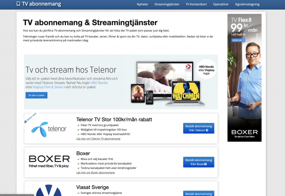Click Beställ här button in Boxer ad

click(238, 40)
